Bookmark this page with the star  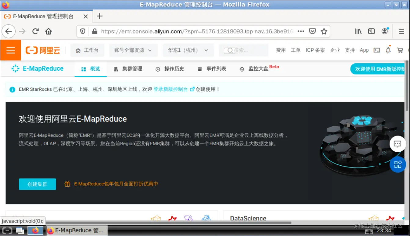pyautogui.click(x=324, y=31)
